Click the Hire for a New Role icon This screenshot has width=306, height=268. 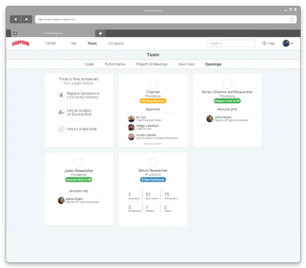(x=61, y=129)
